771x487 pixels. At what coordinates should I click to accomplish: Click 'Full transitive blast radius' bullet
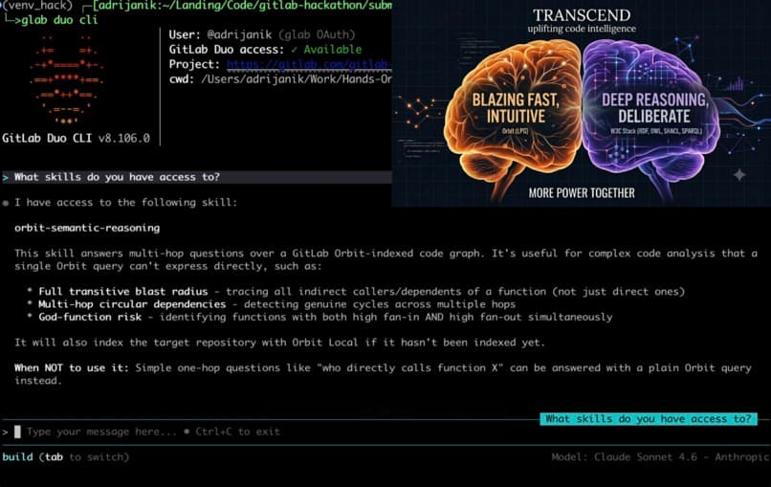[x=123, y=291]
